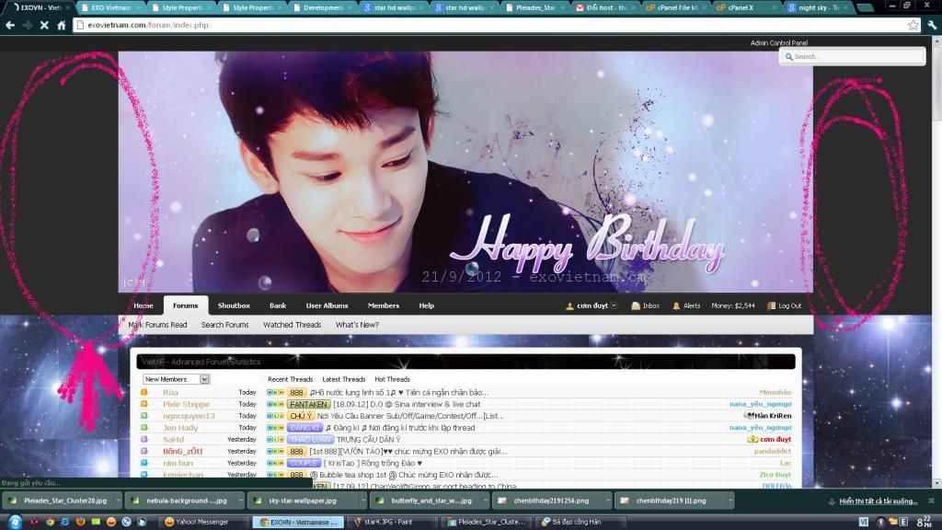Click the media player quick launch icon
This screenshot has width=942, height=530.
(x=142, y=522)
